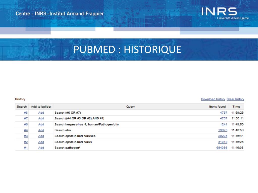Open the 20205 items found link

tap(223, 136)
